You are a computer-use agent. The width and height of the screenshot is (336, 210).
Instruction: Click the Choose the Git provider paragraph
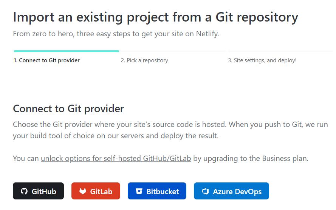tap(170, 130)
